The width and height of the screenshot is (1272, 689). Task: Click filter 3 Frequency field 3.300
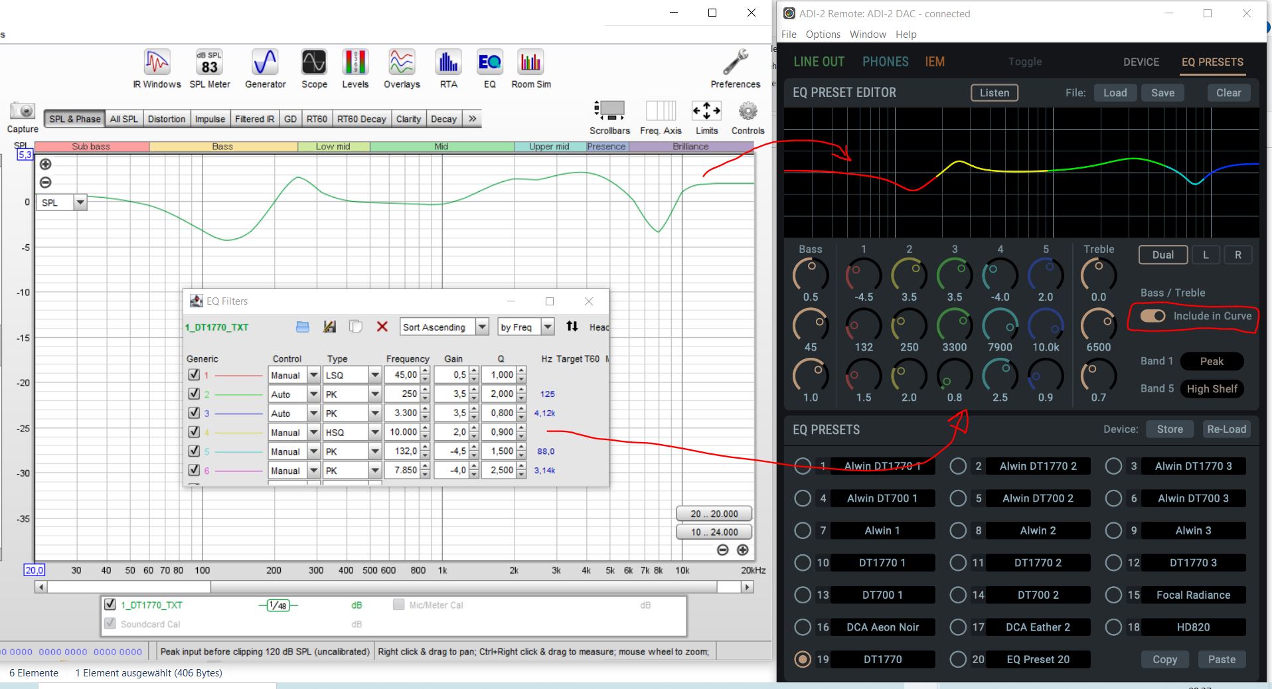[401, 413]
